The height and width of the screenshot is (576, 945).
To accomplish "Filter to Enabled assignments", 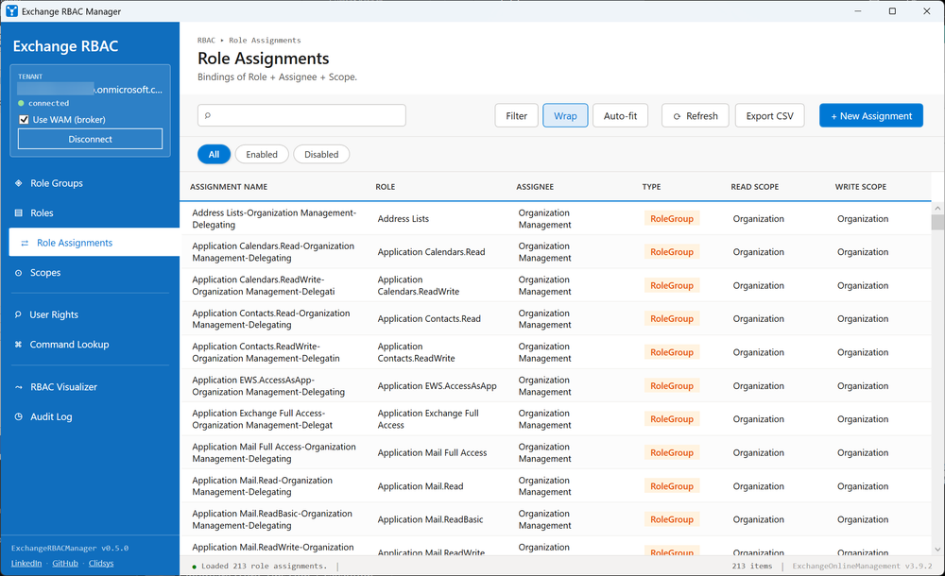I will click(x=262, y=154).
